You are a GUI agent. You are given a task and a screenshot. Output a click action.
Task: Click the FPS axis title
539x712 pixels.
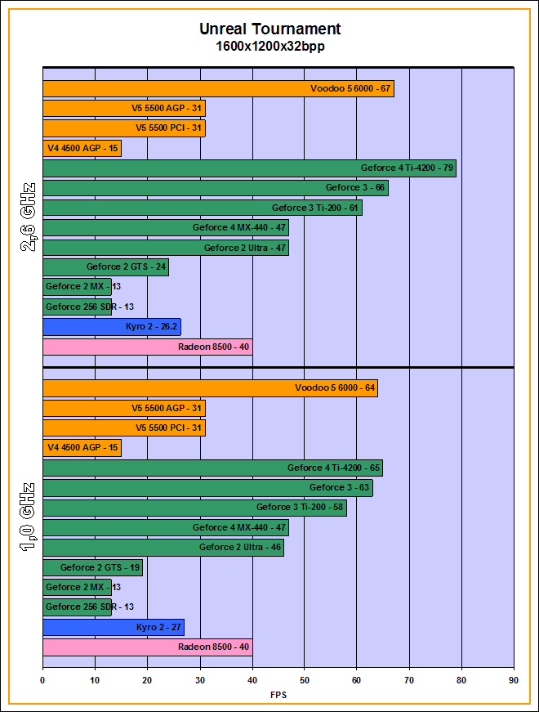pos(278,695)
